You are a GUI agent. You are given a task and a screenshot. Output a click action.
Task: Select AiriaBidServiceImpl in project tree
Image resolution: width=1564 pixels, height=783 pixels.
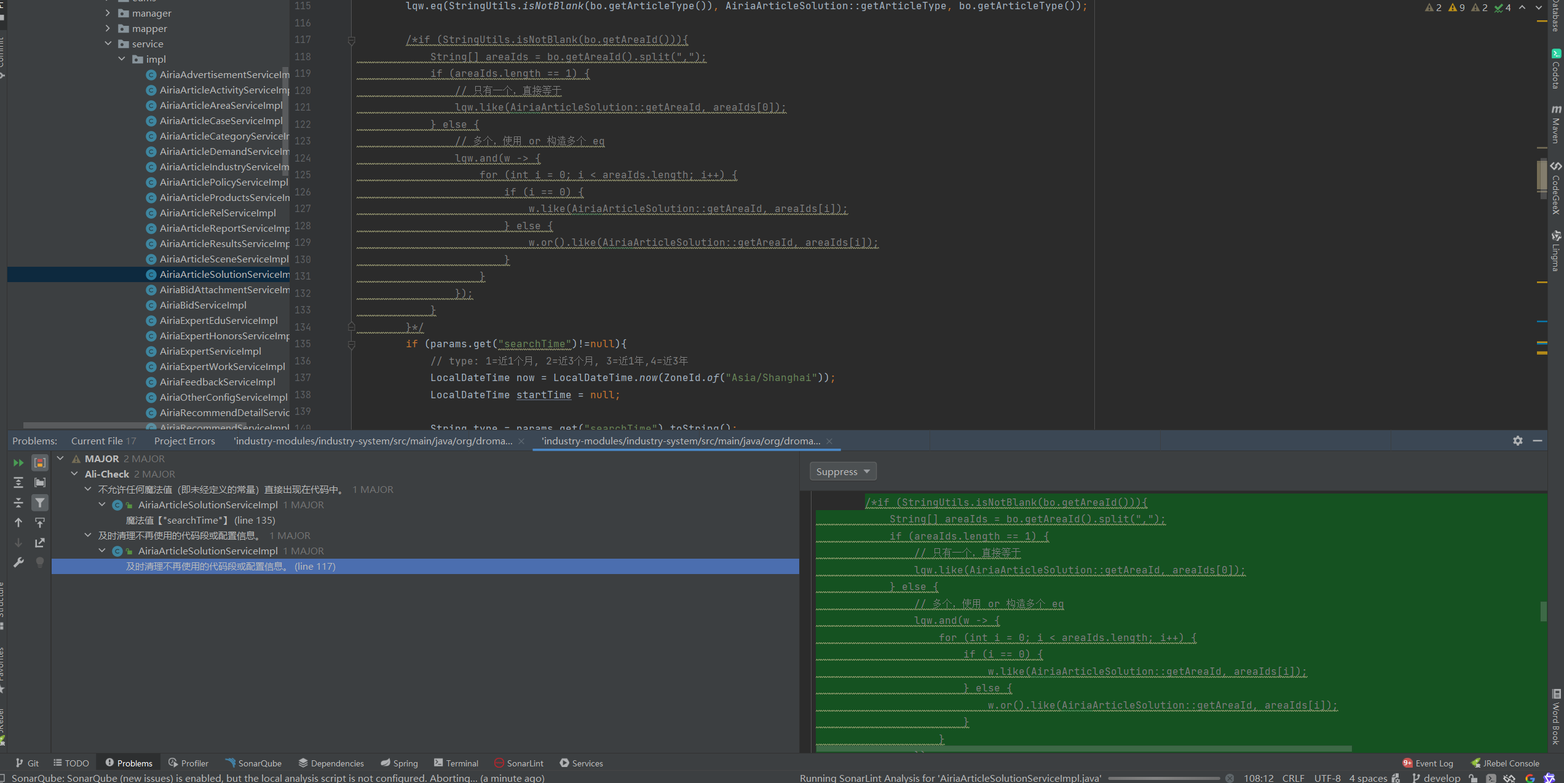pos(203,305)
